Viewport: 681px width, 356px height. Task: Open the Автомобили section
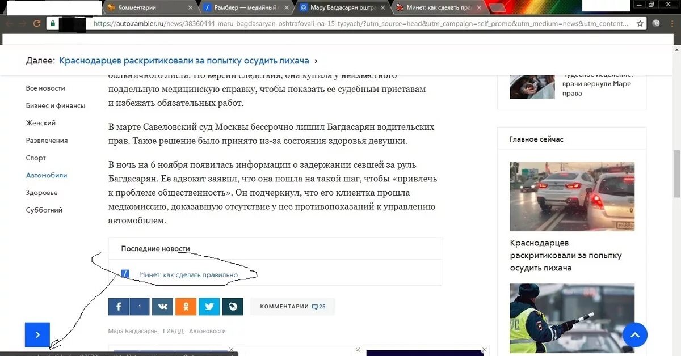point(47,175)
